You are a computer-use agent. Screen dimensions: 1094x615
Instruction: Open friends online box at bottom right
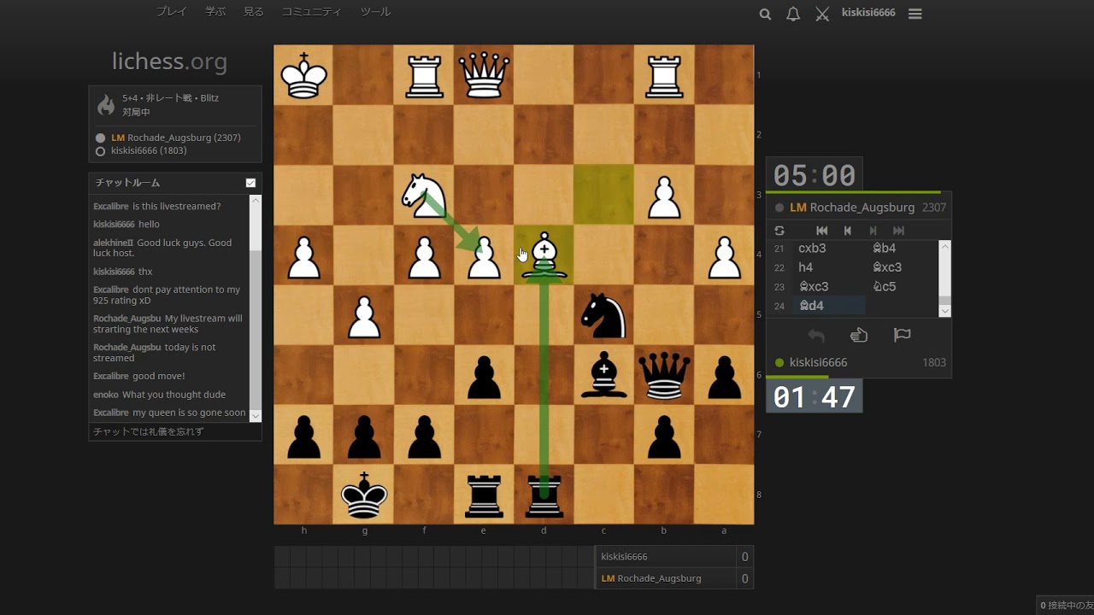[x=1065, y=606]
